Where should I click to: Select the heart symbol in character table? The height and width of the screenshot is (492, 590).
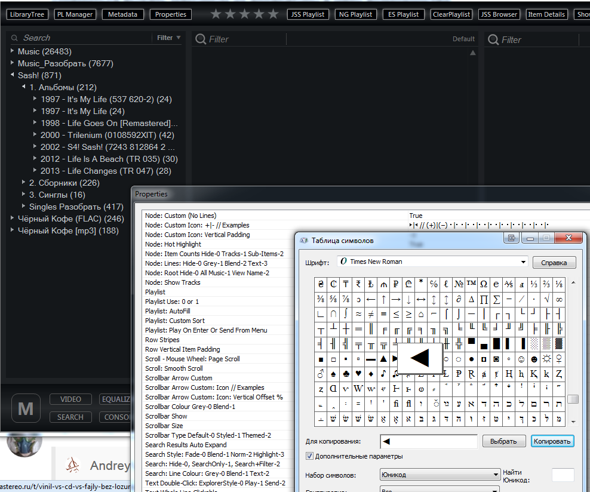coord(359,374)
